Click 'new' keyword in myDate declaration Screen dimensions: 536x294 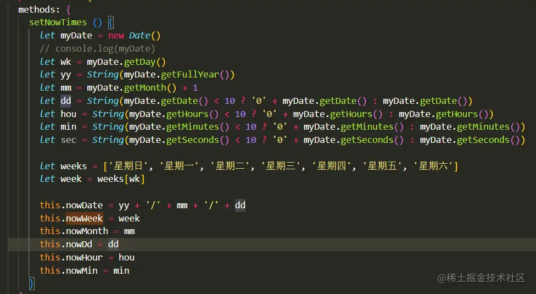[x=116, y=36]
